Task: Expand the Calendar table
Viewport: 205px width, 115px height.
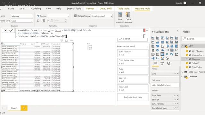Action: click(182, 77)
